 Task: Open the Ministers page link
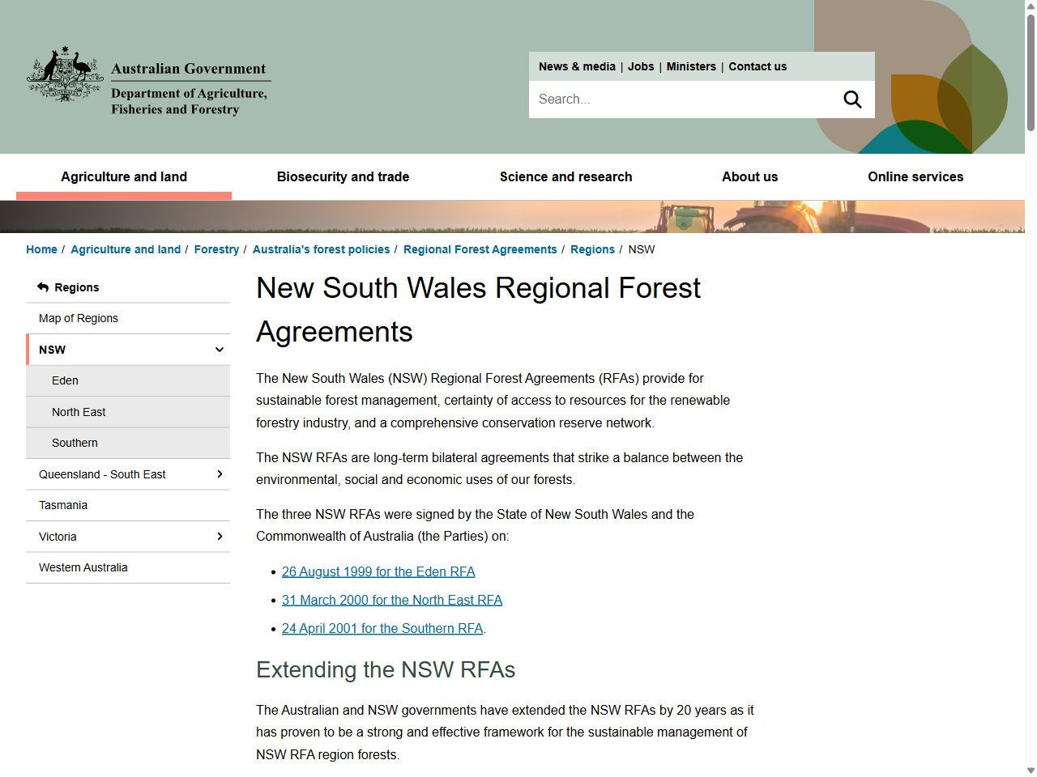[x=690, y=66]
